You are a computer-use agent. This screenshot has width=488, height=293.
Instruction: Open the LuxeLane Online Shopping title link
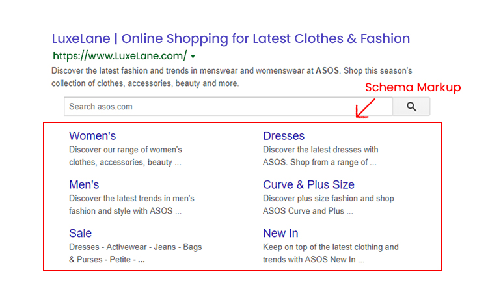point(230,38)
